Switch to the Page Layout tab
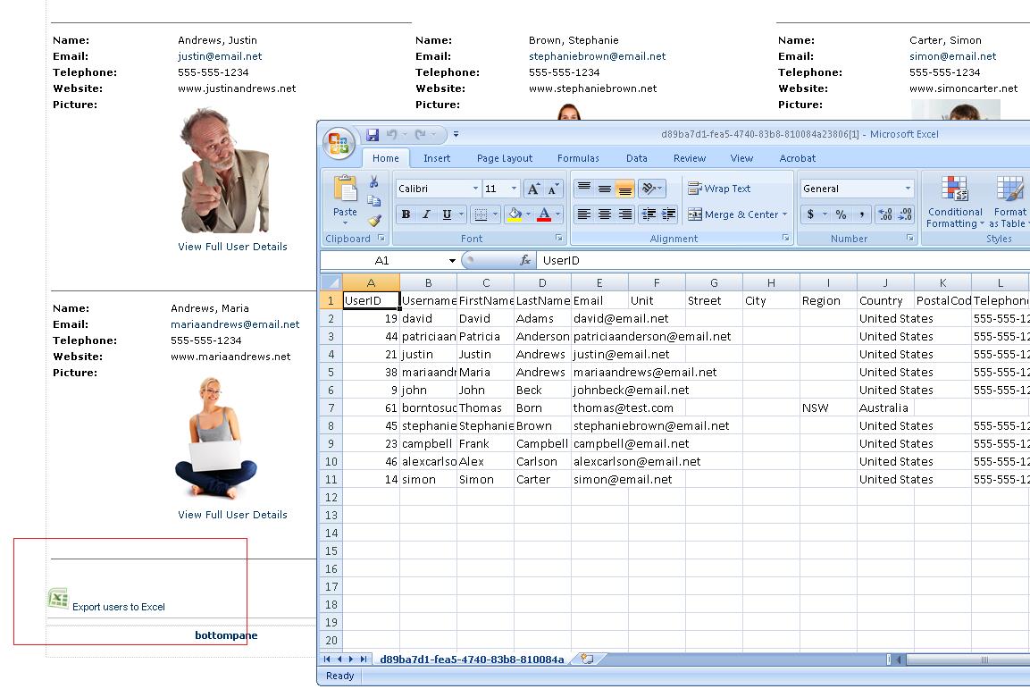This screenshot has width=1030, height=689. pos(505,158)
